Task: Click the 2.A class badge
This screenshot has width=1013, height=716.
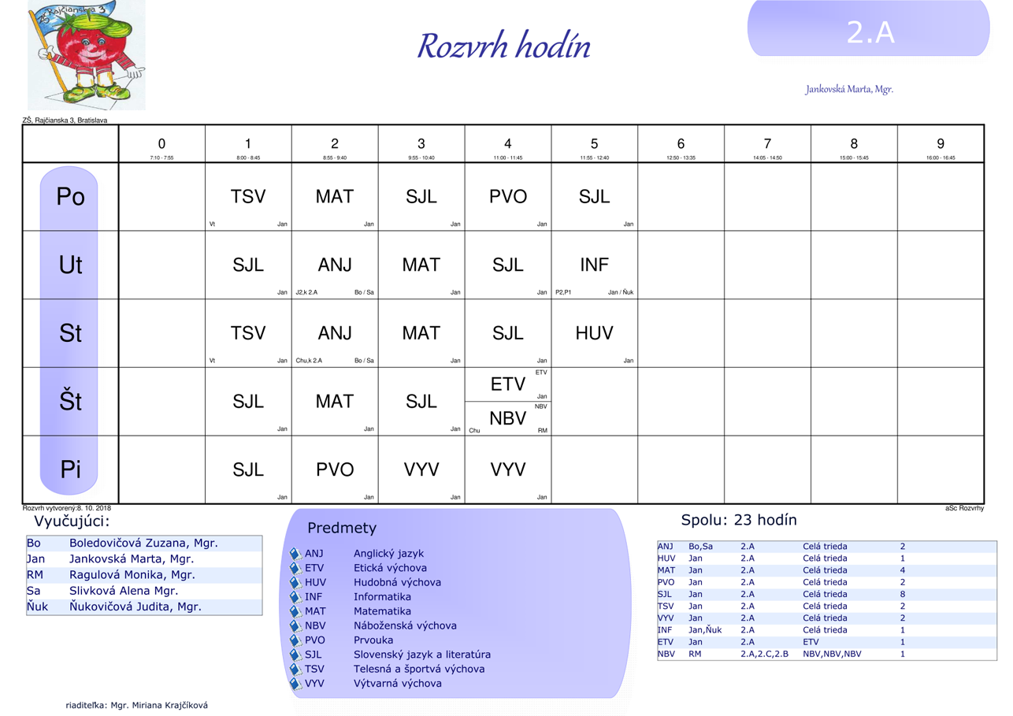Action: coord(869,28)
